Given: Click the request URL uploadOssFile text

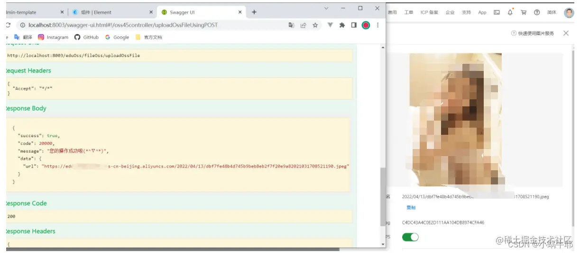Looking at the screenshot, I should coord(74,55).
